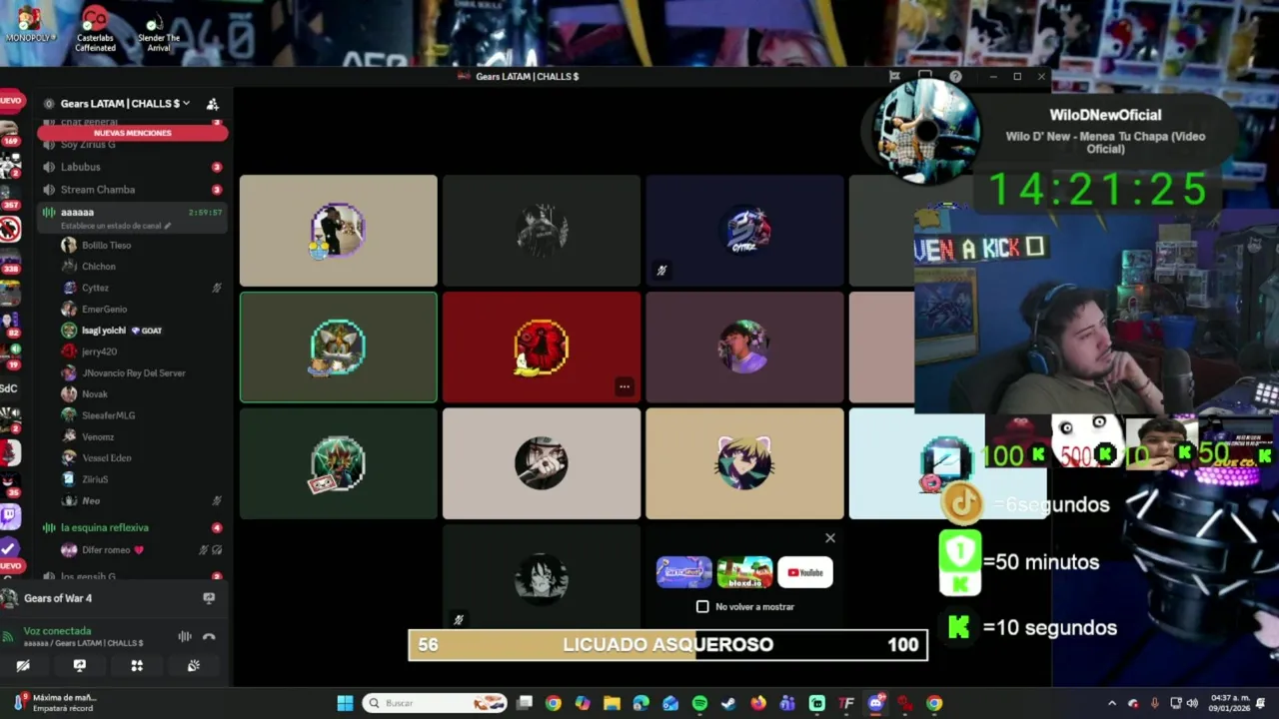This screenshot has height=719, width=1279.
Task: Open the volume icon in system tray
Action: (x=1191, y=703)
